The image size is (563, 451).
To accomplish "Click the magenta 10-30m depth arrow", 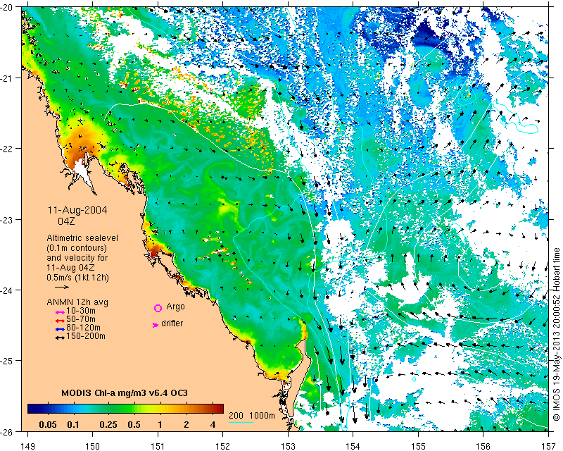I will [x=60, y=312].
